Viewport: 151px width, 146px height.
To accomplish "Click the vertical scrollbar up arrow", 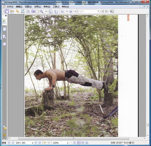I will coord(147,16).
